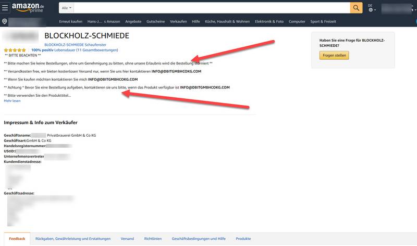Screen dimensions: 417x246
Task: Switch to the 'Produkte' tab
Action: [x=243, y=239]
